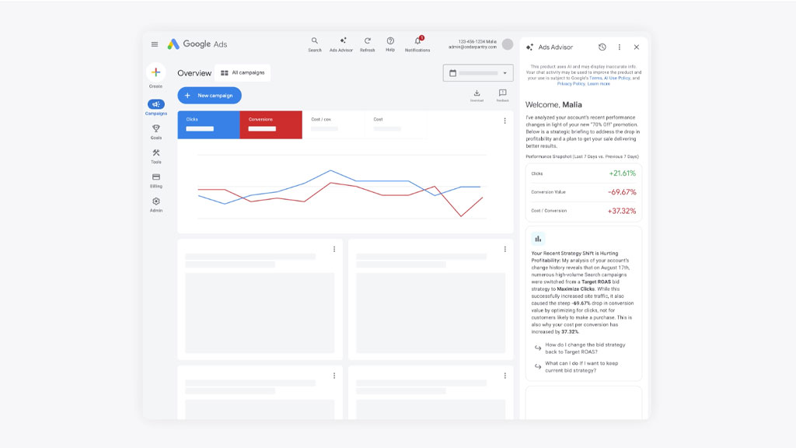Select the Cost / conv. metric tile
Viewport: 796px width, 448px height.
point(333,124)
